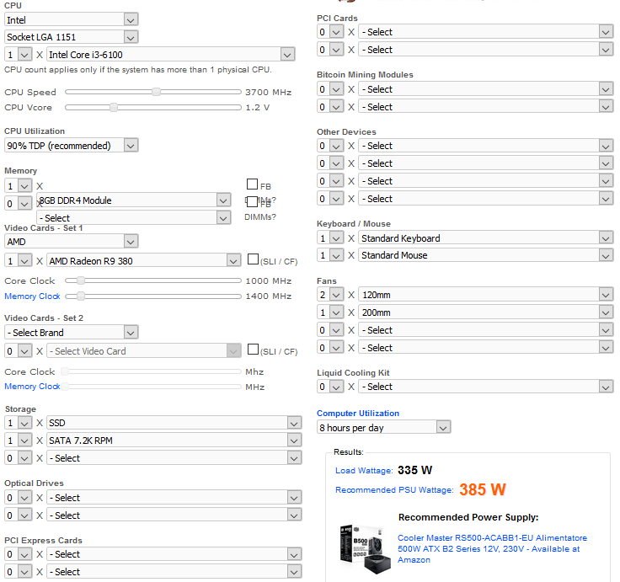
Task: Expand the Socket LGA 1151 dropdown
Action: pos(71,37)
